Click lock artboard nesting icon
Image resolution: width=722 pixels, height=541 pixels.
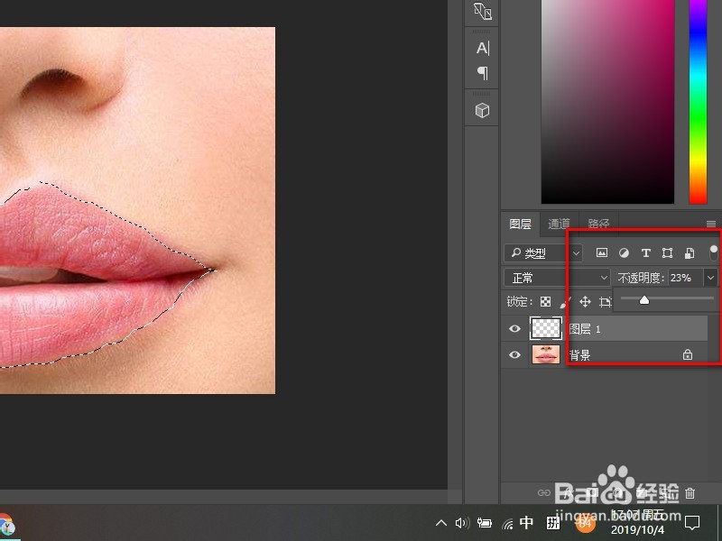coord(605,302)
